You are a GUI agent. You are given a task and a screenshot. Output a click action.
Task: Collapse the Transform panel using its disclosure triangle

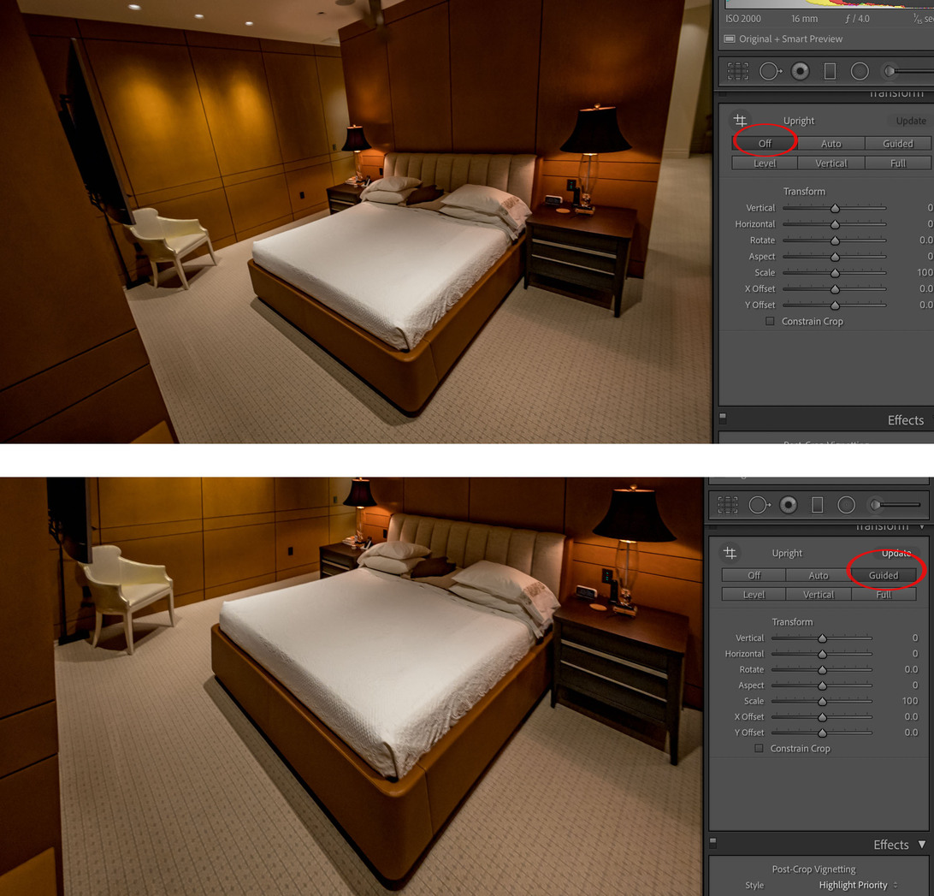click(x=922, y=526)
